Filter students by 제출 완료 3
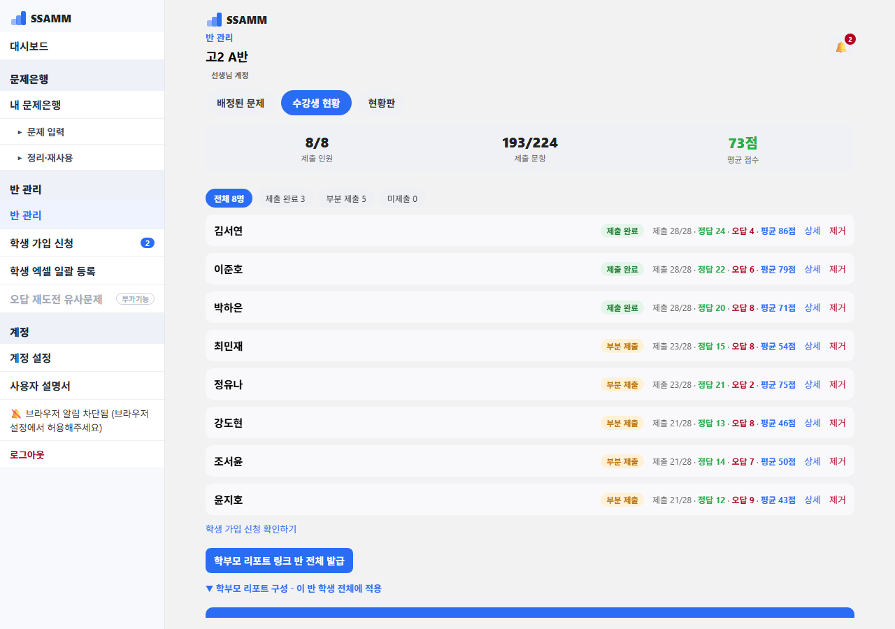Screen dimensions: 895x629 (285, 198)
